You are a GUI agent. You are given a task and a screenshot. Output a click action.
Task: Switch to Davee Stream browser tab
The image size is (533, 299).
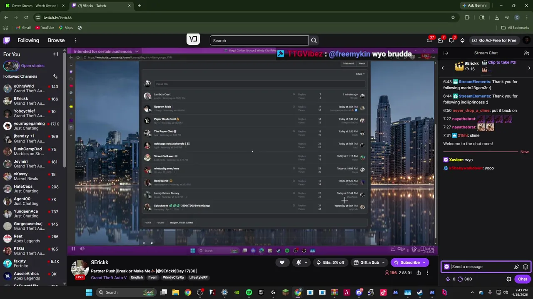(34, 6)
